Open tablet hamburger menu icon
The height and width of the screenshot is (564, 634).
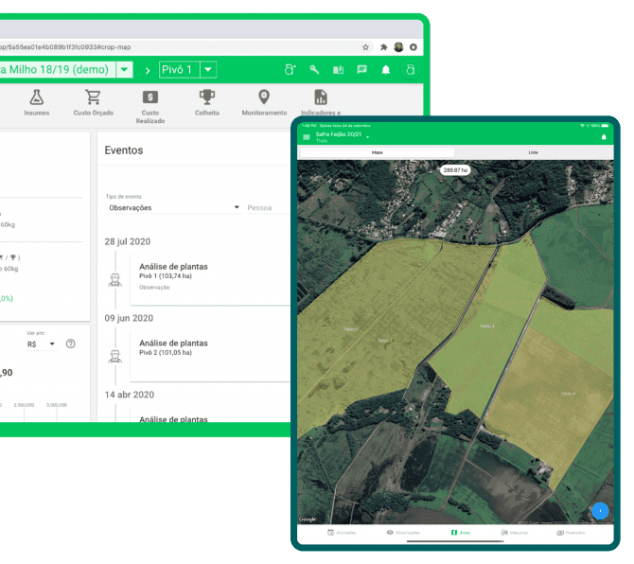(306, 137)
